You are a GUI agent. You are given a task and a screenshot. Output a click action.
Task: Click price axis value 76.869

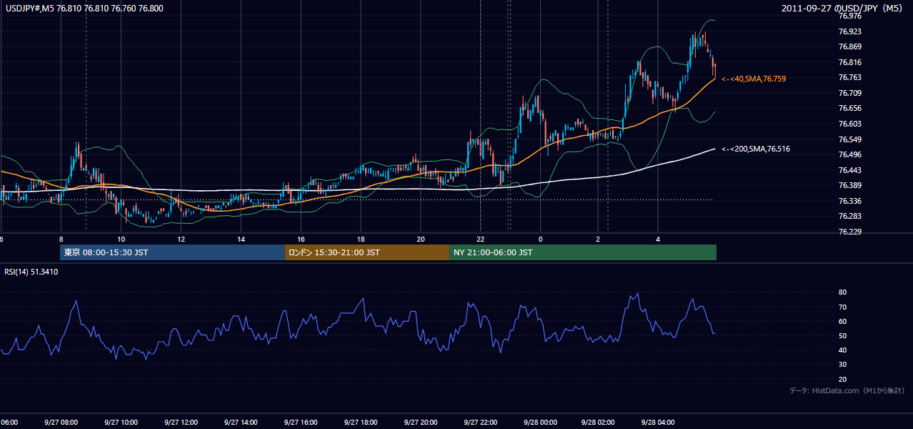click(x=849, y=46)
